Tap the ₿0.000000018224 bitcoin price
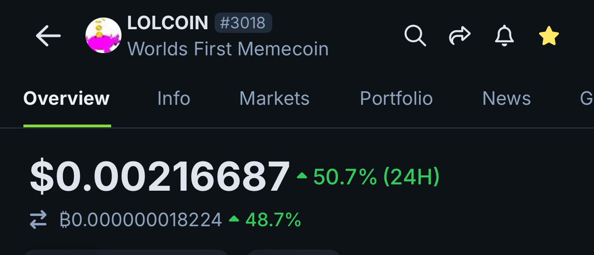594x255 pixels. 141,220
